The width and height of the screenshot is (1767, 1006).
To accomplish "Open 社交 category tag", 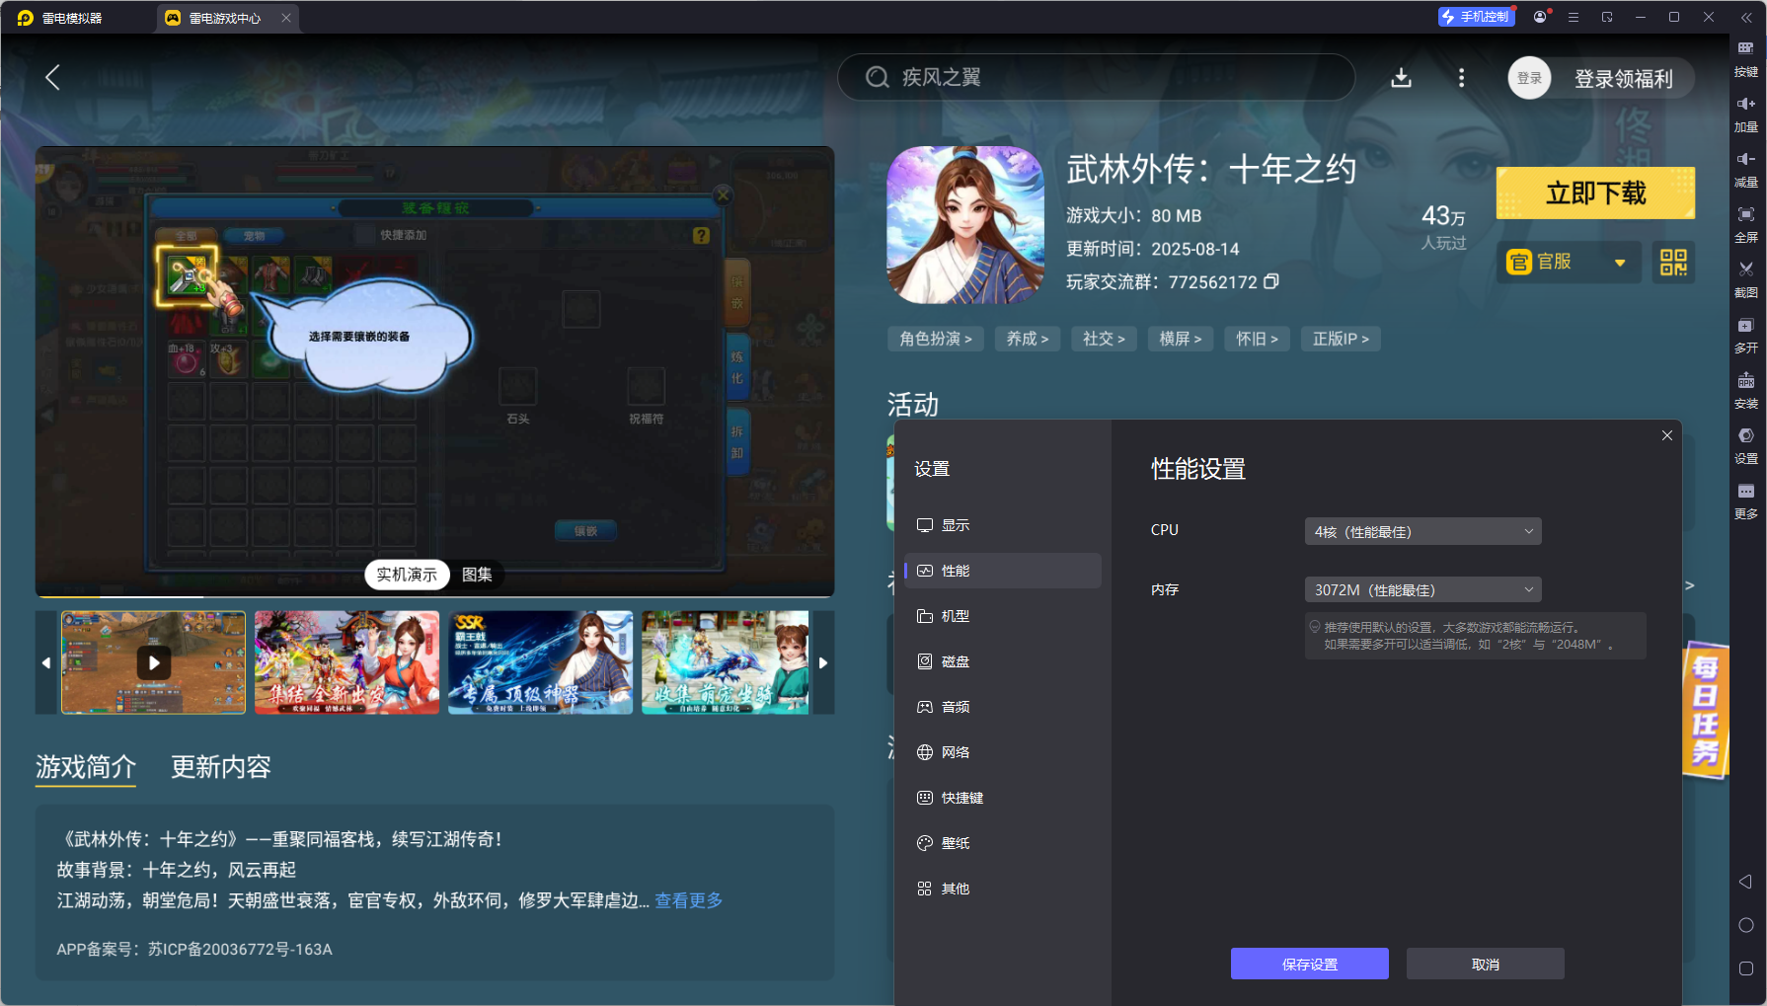I will pyautogui.click(x=1104, y=339).
